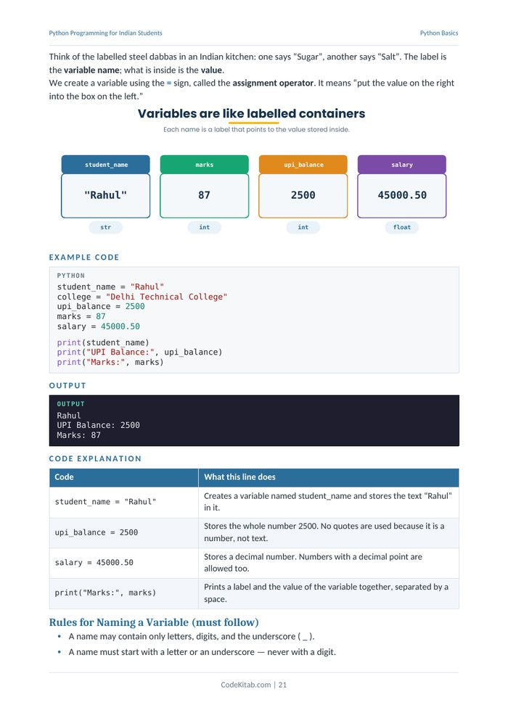Click code line college = "Delhi Technical College"
This screenshot has width=508, height=718.
point(142,297)
